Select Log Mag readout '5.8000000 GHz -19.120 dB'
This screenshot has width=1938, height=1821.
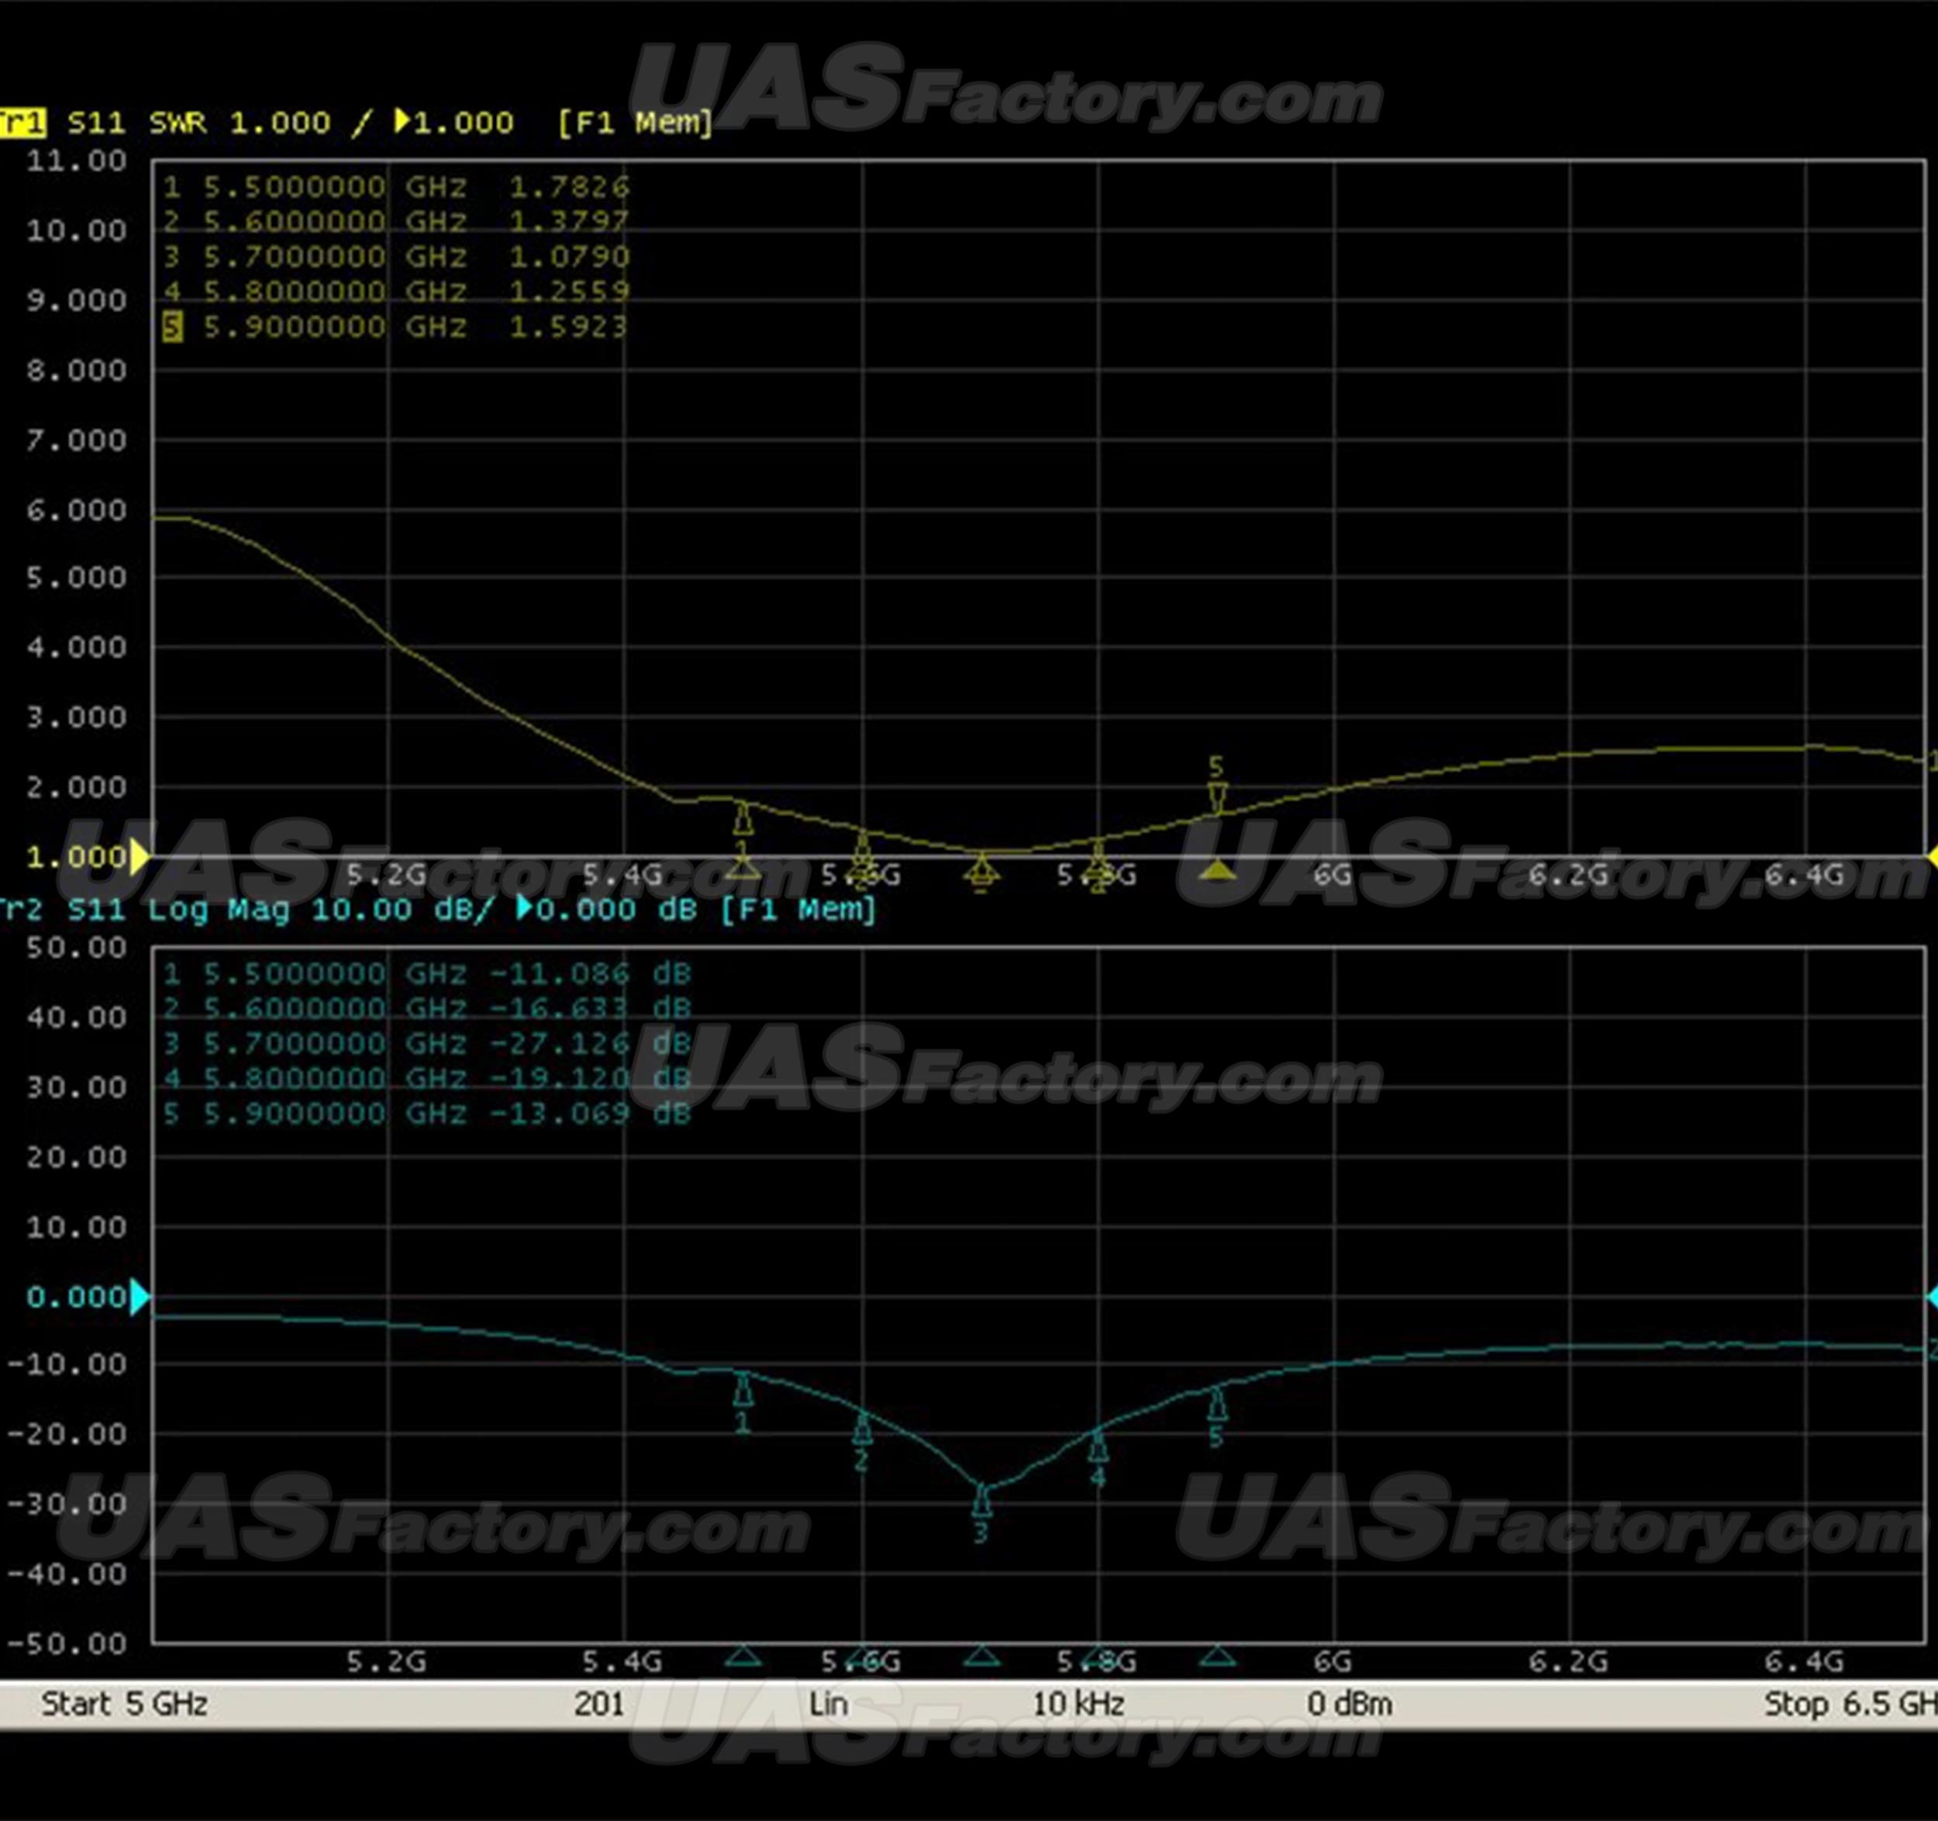(427, 1079)
